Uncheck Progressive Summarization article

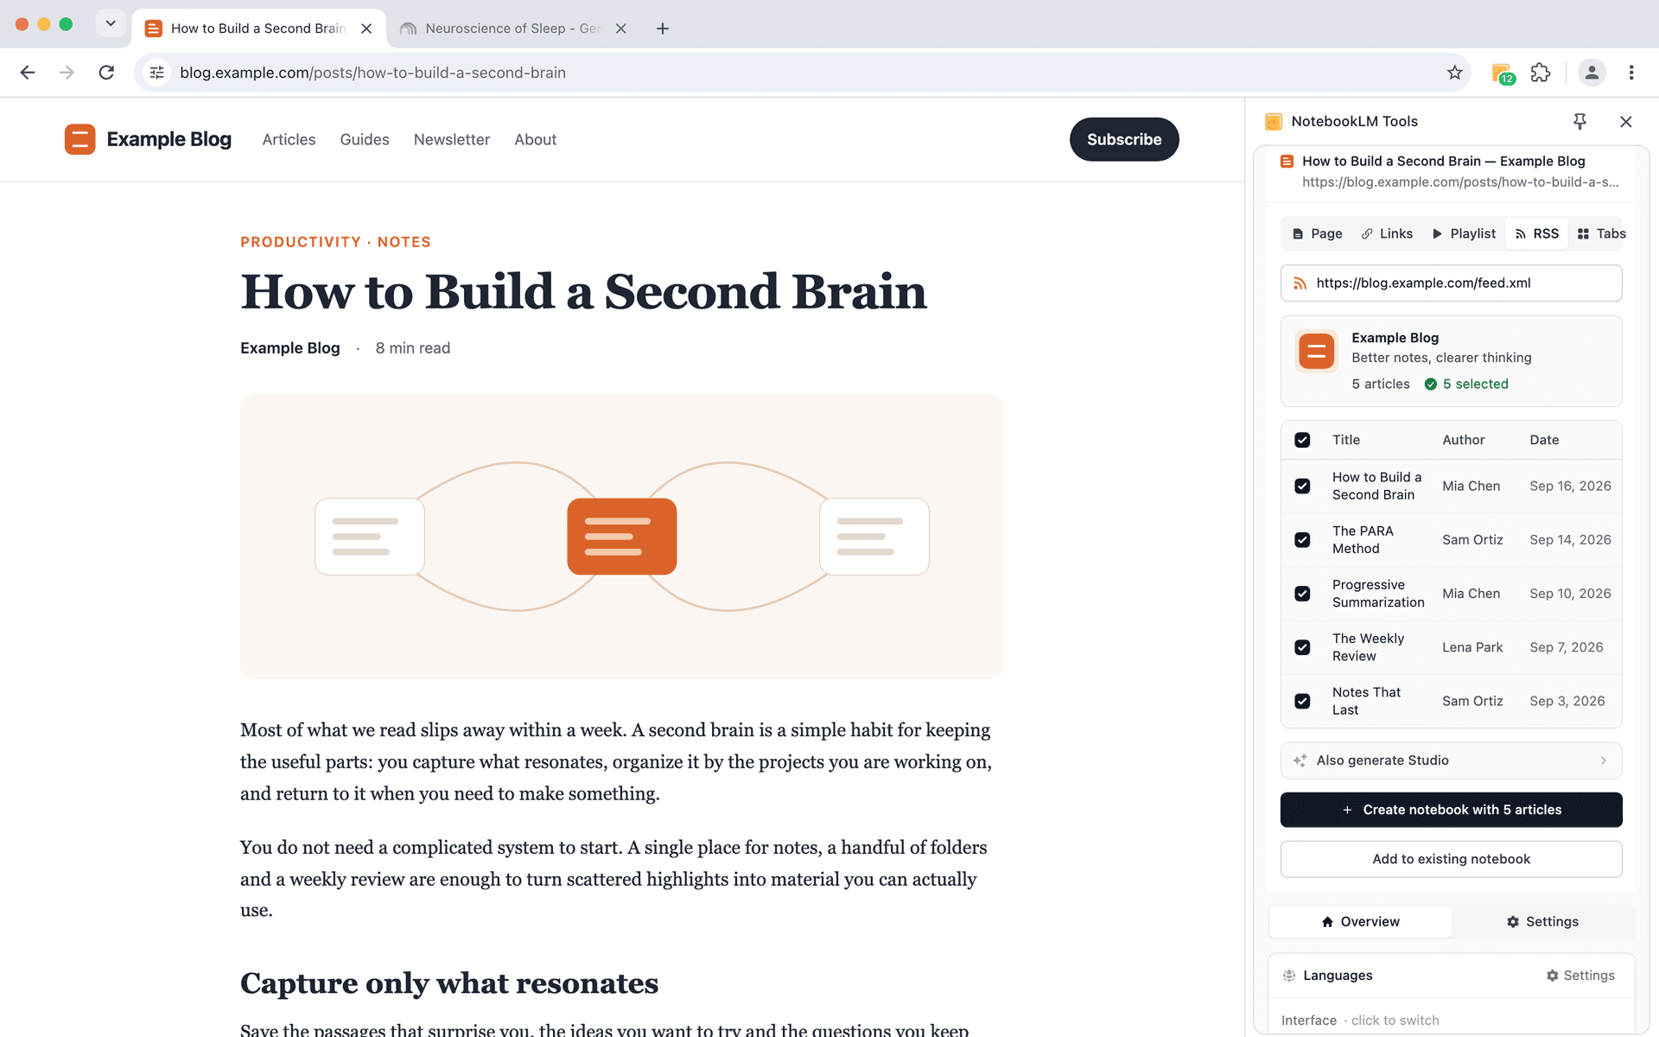click(1302, 594)
